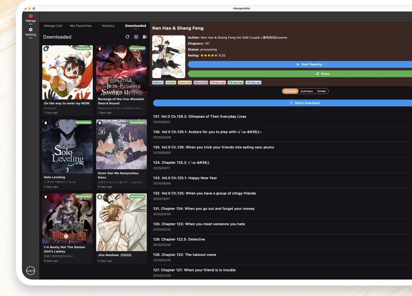
Task: Open Revenge of the Iron-Blooded Sword Hound cover
Action: coord(122,70)
